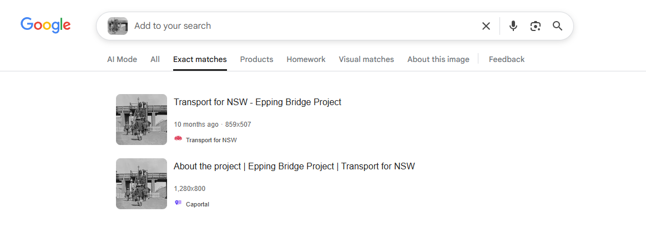Click the Transport for NSW favicon
The image size is (646, 228).
[178, 139]
